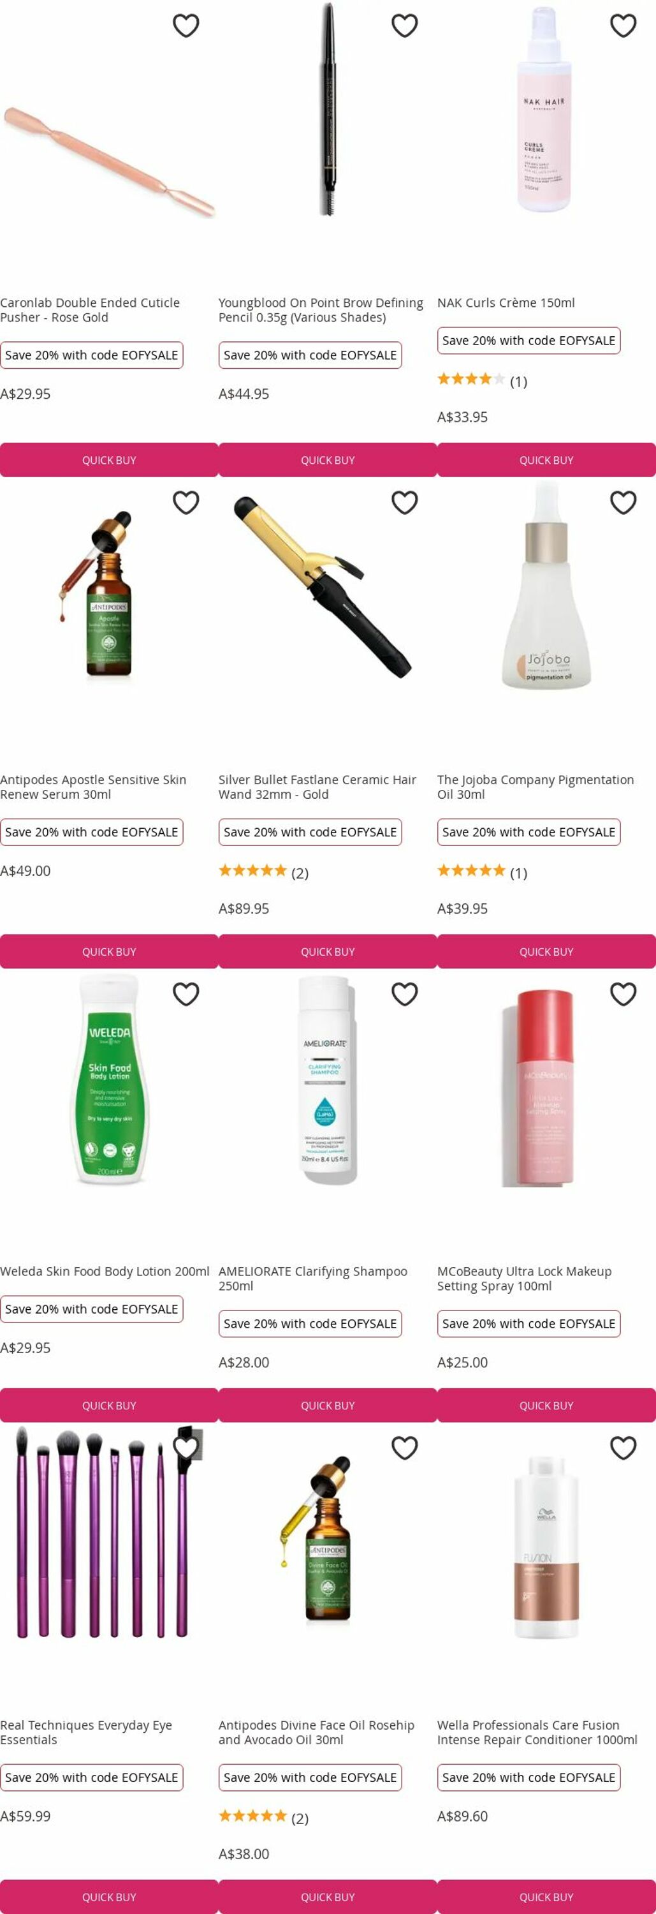View star rating reviews for Antipodes Divine Oil
The width and height of the screenshot is (656, 1914).
coord(263,1818)
